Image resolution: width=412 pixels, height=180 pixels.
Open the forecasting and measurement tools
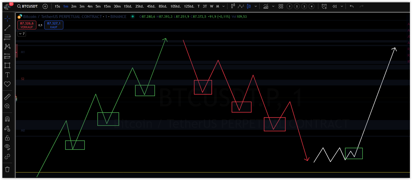(7, 56)
